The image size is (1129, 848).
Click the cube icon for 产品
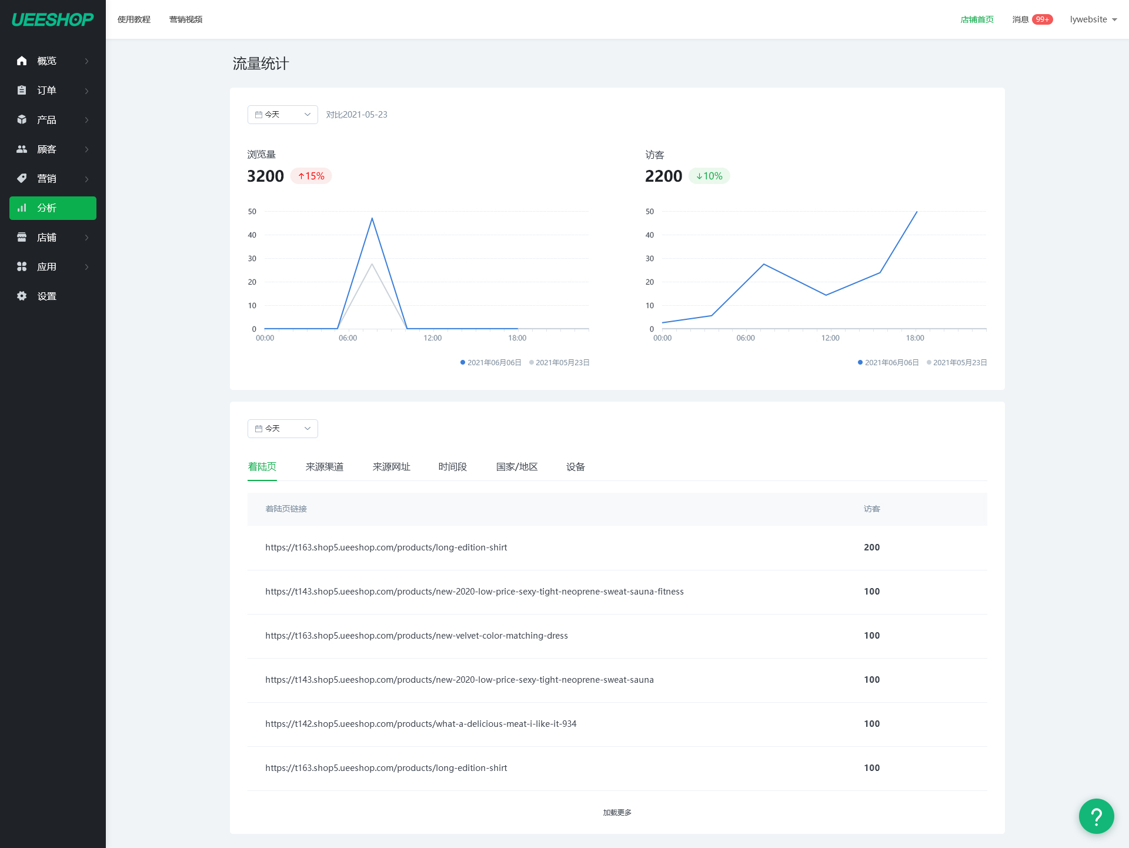[x=22, y=119]
